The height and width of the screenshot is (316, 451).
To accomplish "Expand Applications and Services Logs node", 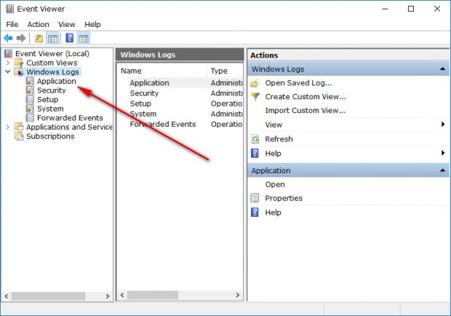I will click(x=8, y=127).
